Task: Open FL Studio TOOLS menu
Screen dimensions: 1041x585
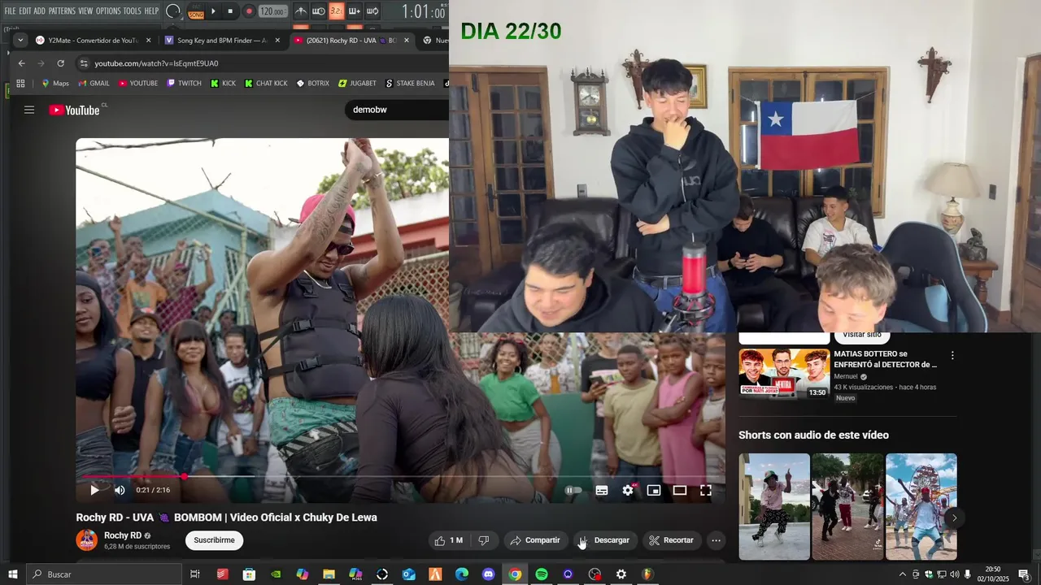Action: tap(133, 11)
